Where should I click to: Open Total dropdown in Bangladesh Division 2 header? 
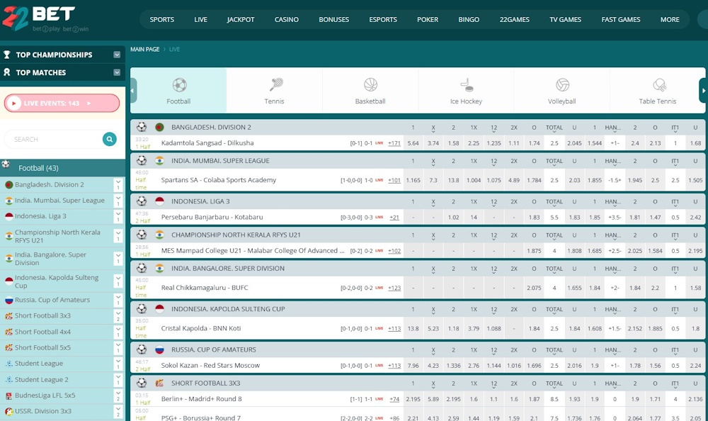[x=554, y=128]
